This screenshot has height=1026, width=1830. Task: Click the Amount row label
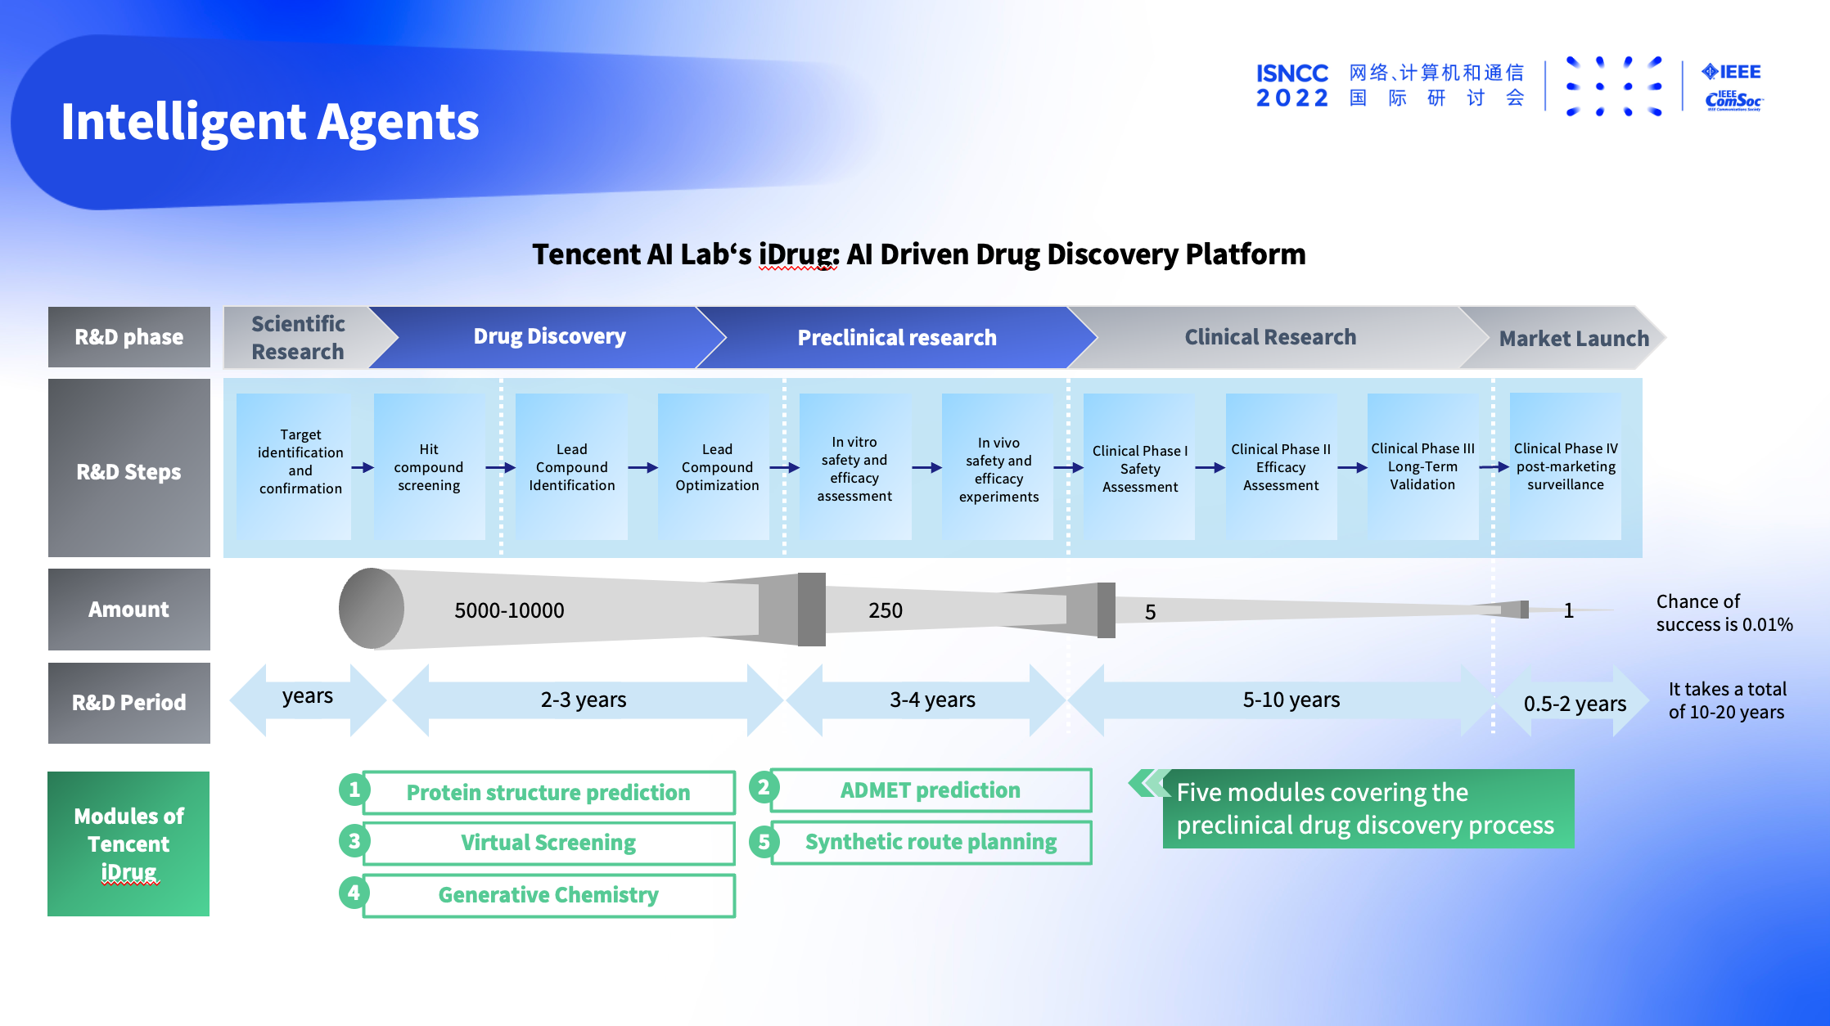129,610
